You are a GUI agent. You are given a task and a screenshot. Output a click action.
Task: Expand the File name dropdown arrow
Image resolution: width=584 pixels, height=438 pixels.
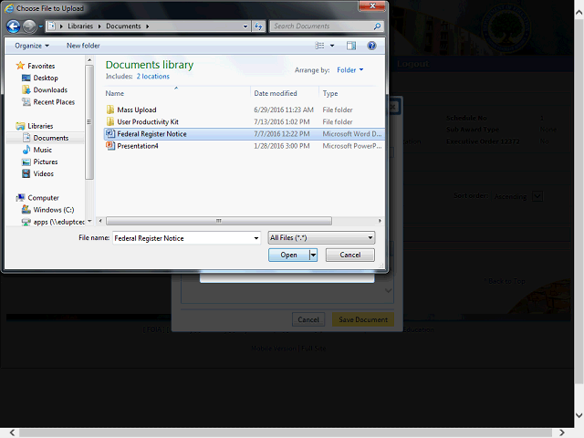click(x=256, y=238)
